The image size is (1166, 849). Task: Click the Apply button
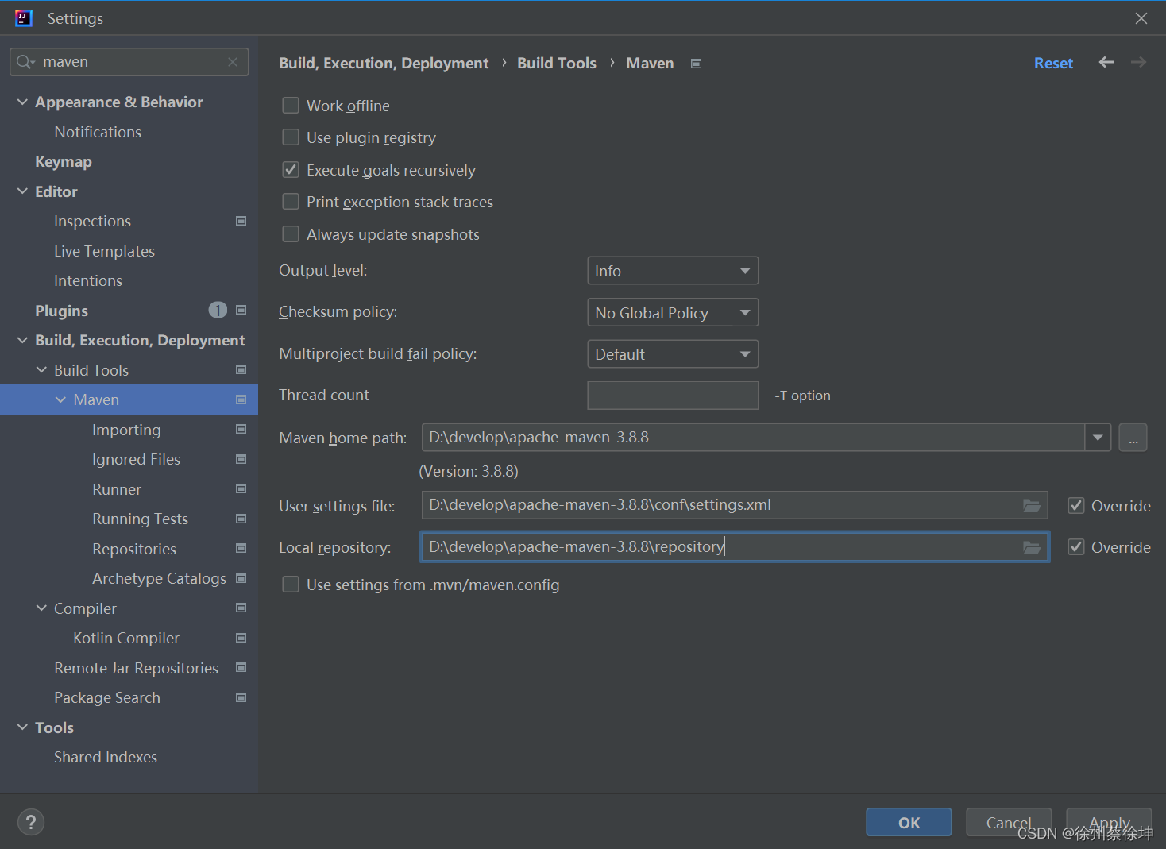coord(1109,822)
